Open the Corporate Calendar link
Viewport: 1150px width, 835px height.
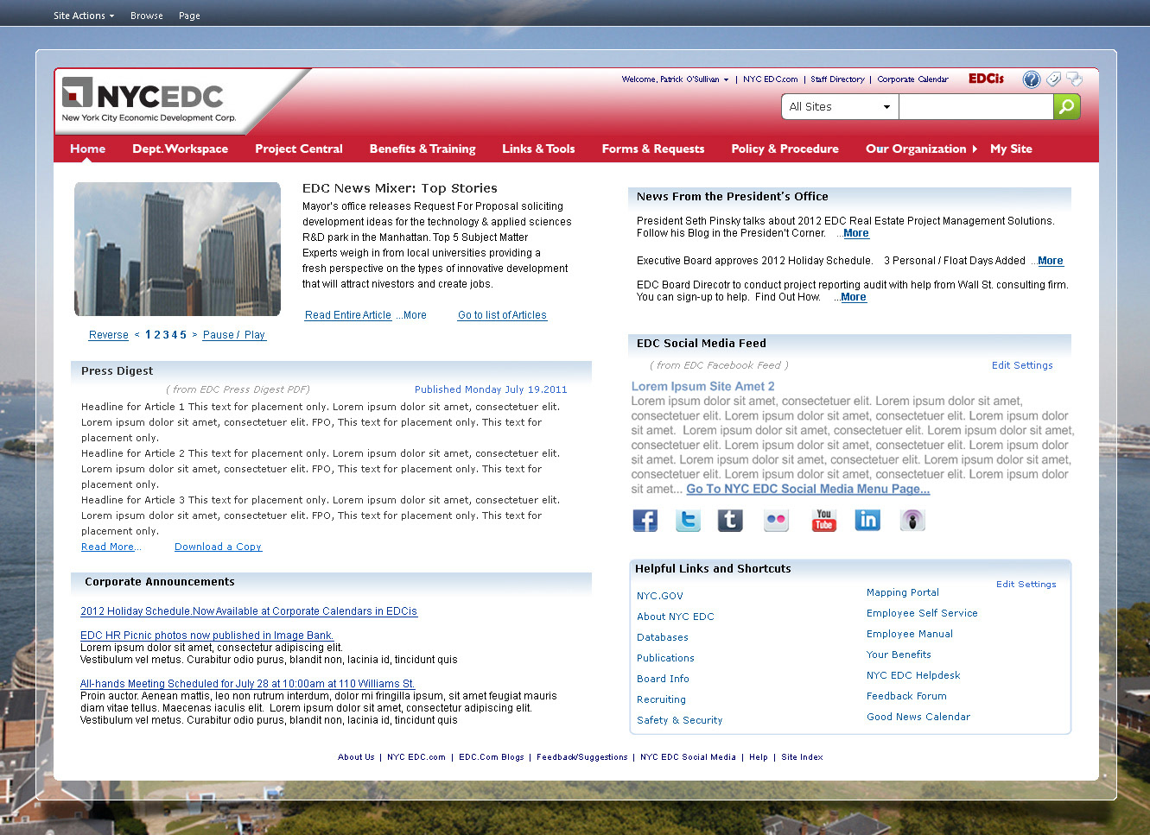(x=912, y=79)
